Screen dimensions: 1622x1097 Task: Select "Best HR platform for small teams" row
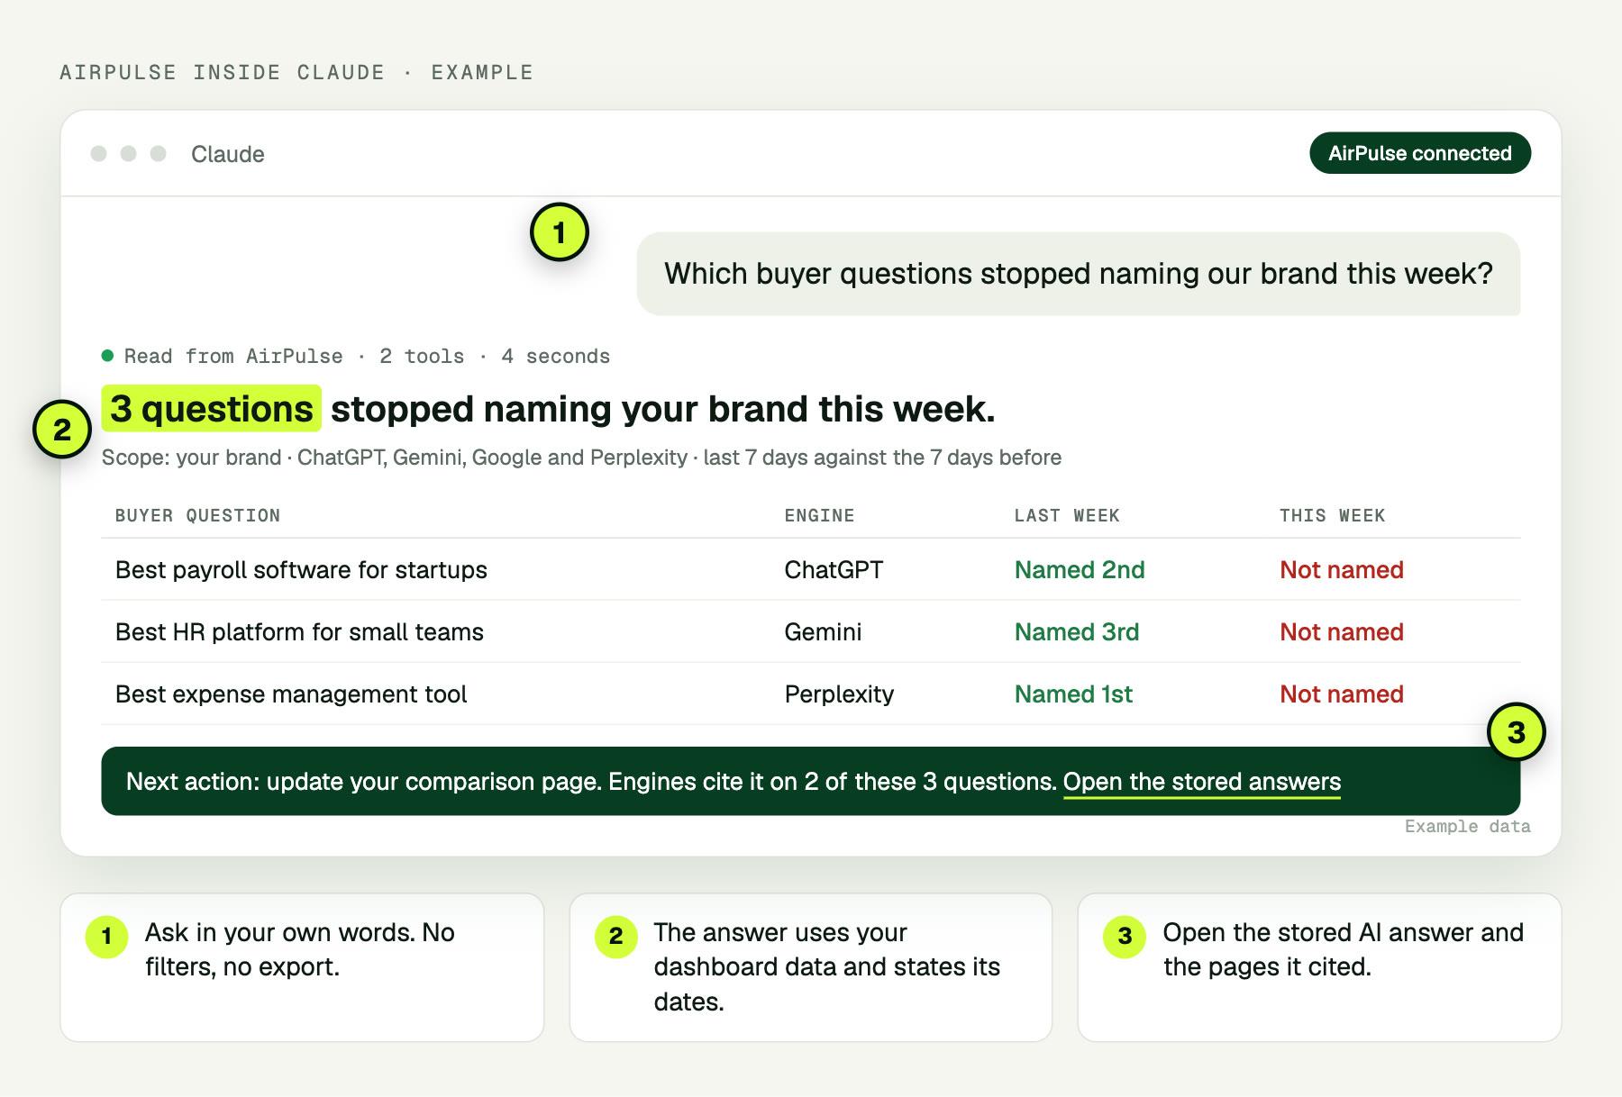(x=811, y=631)
